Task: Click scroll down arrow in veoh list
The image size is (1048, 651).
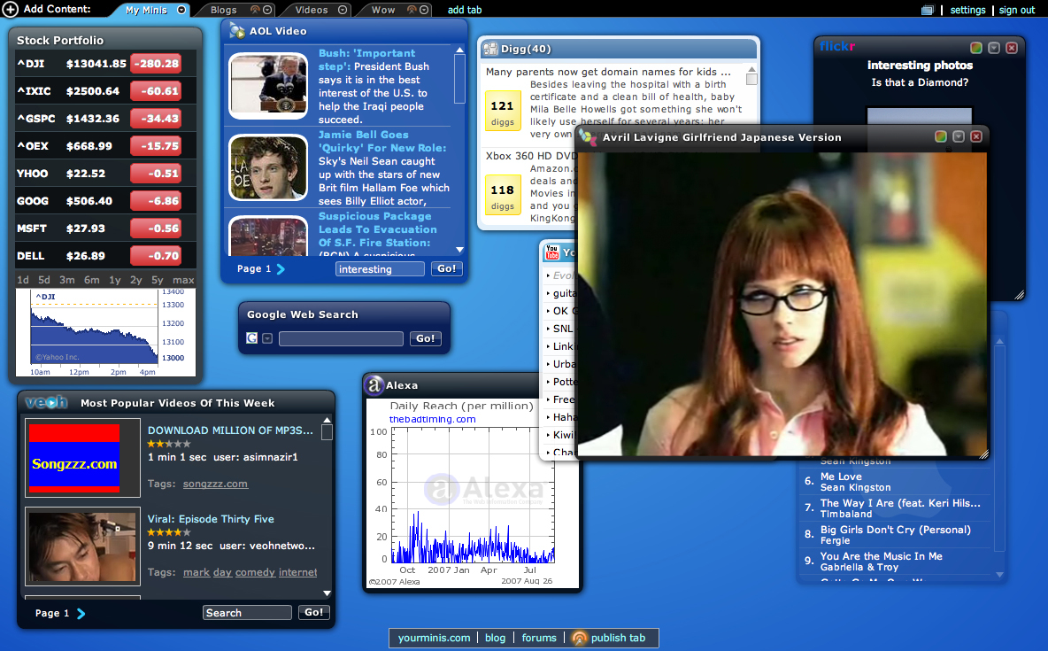Action: [x=327, y=593]
